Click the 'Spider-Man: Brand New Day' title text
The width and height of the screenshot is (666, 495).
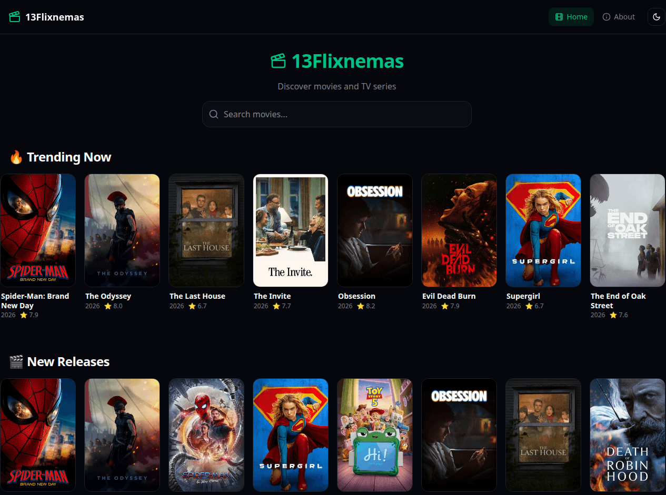click(35, 301)
